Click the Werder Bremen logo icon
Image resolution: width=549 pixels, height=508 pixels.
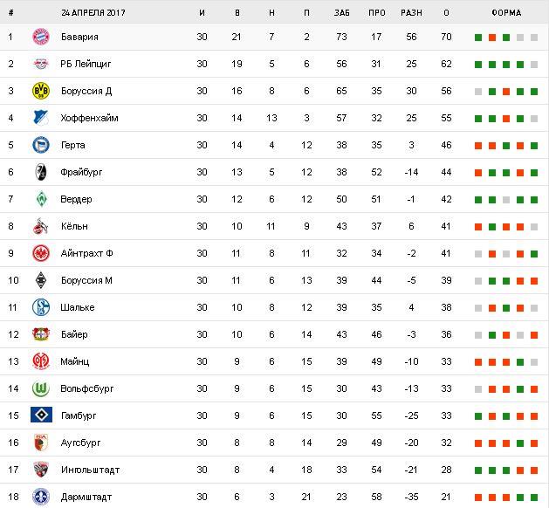(x=39, y=199)
